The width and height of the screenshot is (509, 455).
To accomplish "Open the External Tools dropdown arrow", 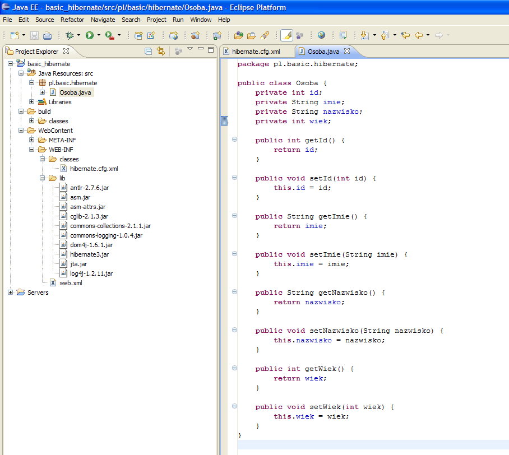I will pyautogui.click(x=119, y=35).
